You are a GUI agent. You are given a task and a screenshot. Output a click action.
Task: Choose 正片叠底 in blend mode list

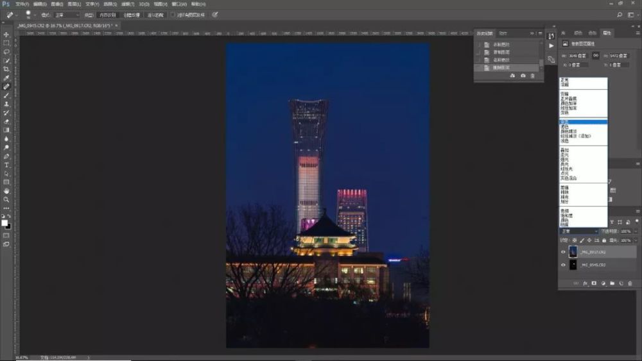tap(568, 99)
